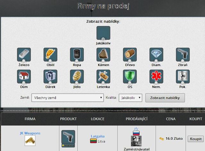The width and height of the screenshot is (205, 151).
Task: Click the Železo iron bar icon
Action: point(24,55)
